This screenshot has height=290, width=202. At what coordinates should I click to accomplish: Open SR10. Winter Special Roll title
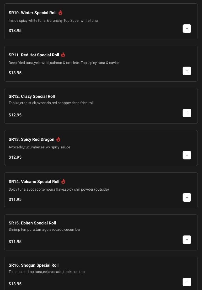pyautogui.click(x=33, y=13)
